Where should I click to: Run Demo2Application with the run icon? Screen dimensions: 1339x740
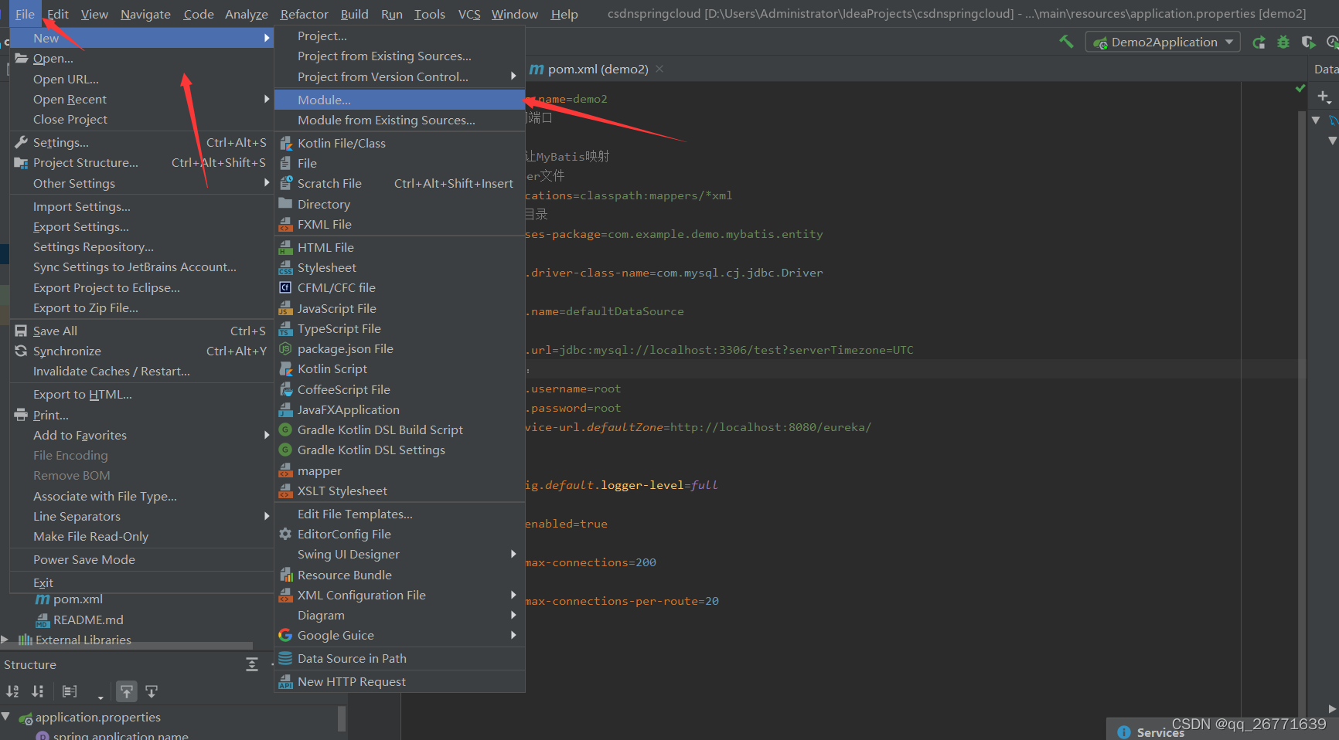1259,42
